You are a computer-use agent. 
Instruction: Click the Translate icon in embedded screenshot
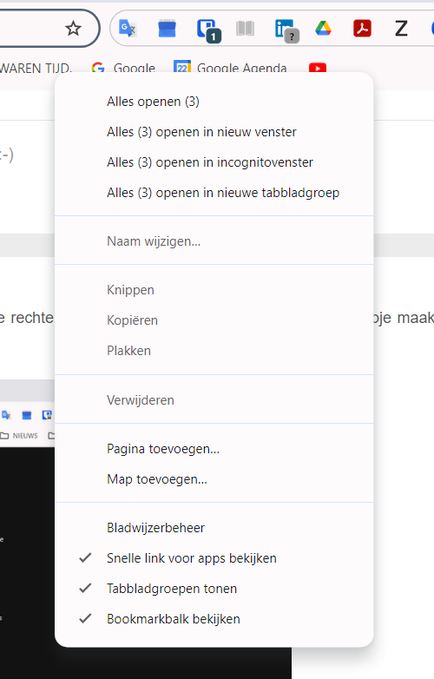coord(6,415)
